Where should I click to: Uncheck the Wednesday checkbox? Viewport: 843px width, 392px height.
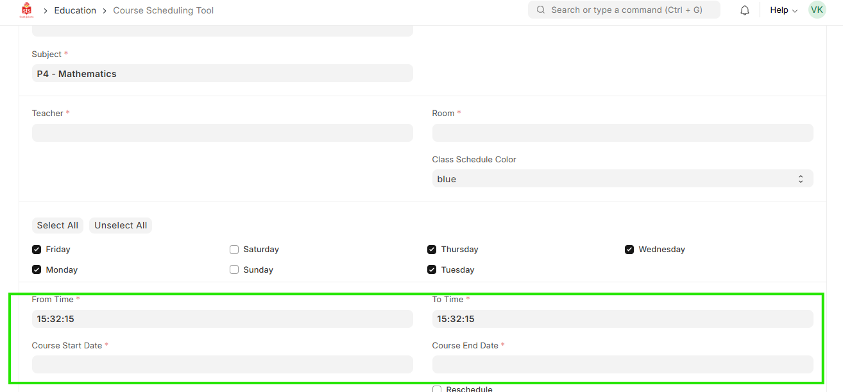pyautogui.click(x=629, y=250)
